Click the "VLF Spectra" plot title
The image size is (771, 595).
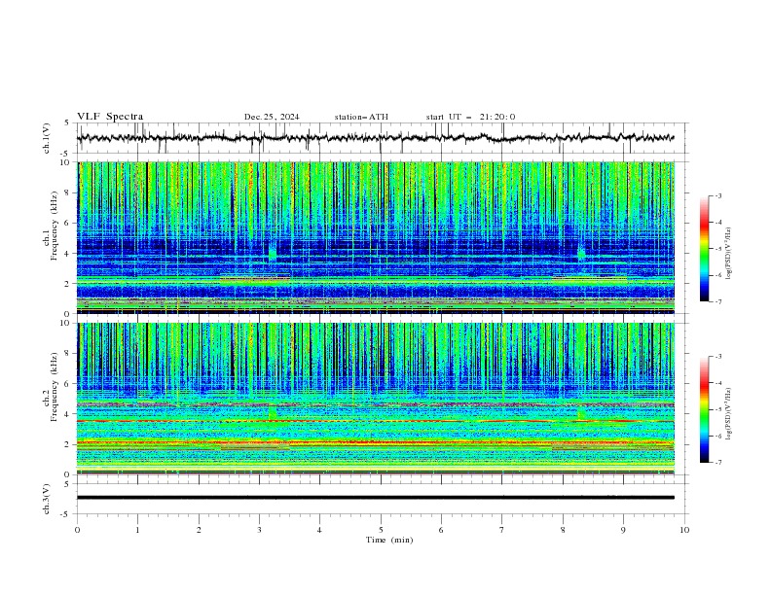[x=110, y=117]
